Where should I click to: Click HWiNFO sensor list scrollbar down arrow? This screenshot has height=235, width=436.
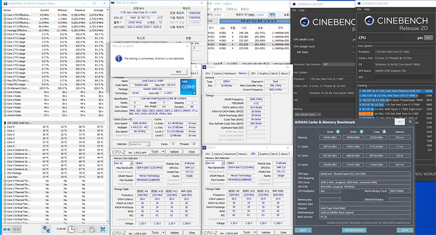click(x=108, y=221)
